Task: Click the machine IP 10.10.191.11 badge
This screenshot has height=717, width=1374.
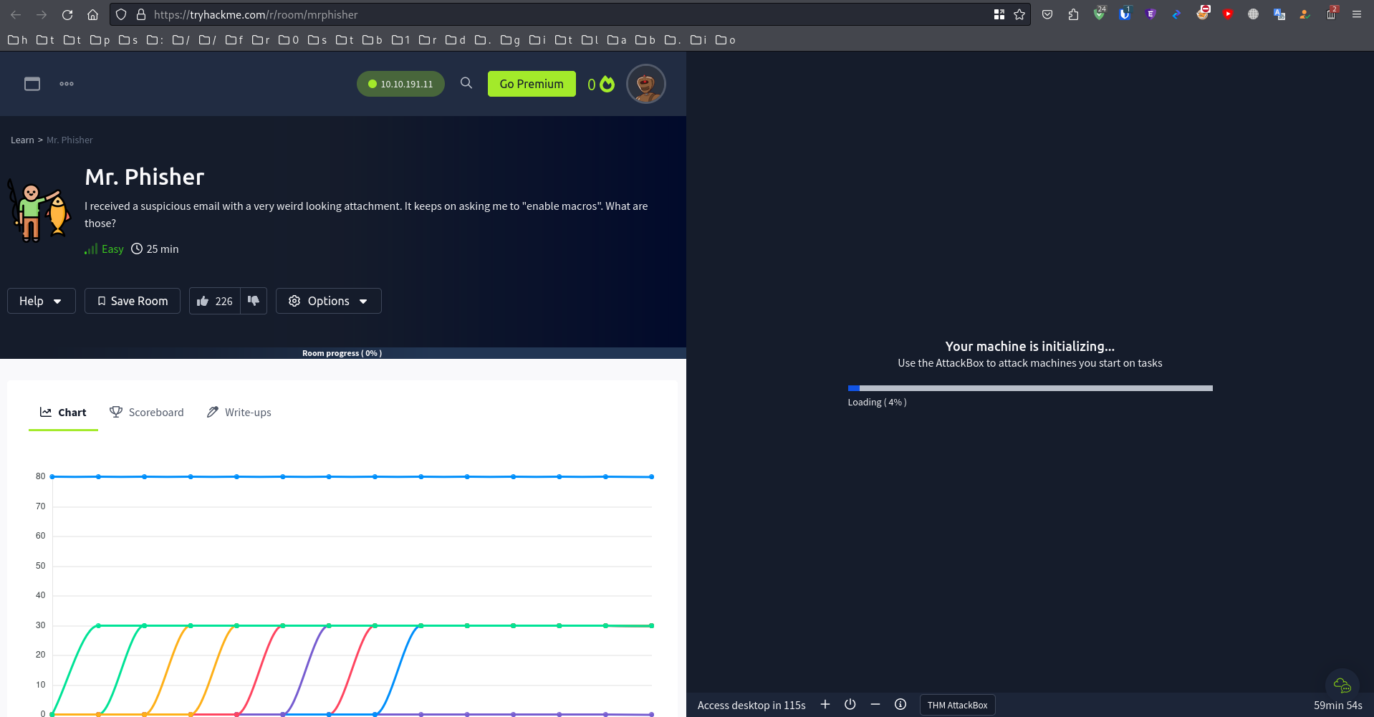Action: coord(400,84)
